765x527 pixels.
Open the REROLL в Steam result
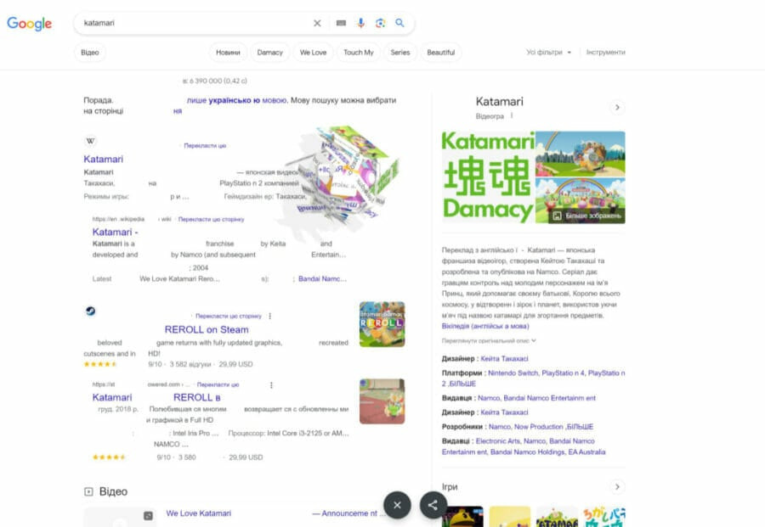coord(196,397)
